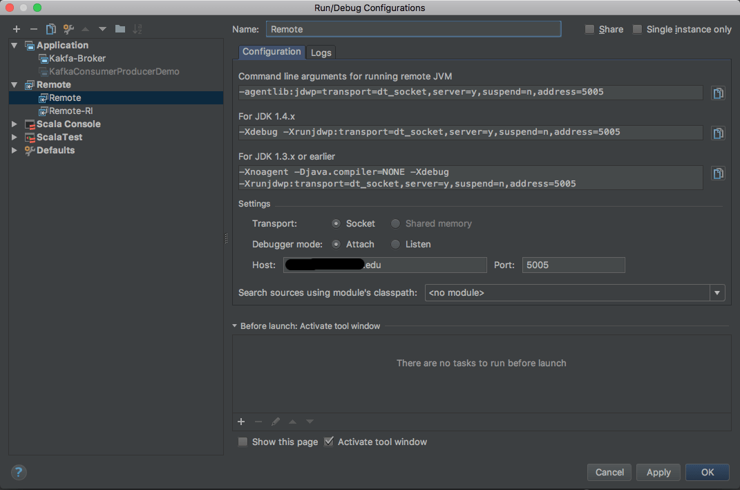Click inside the Port field

pos(573,265)
